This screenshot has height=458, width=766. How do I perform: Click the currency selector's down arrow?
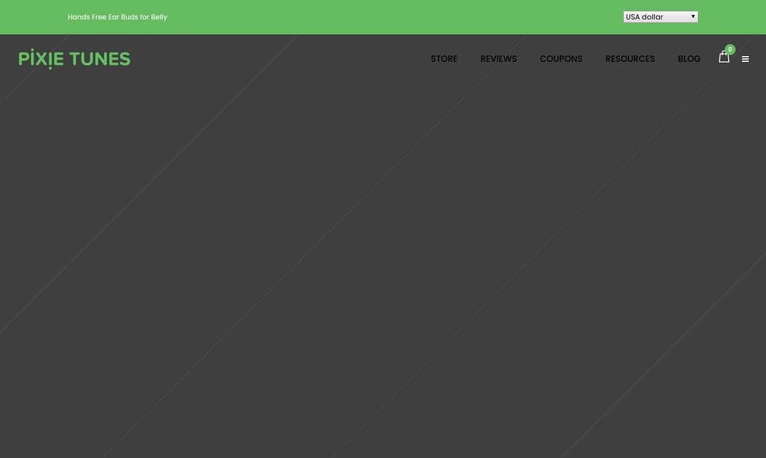pyautogui.click(x=693, y=16)
